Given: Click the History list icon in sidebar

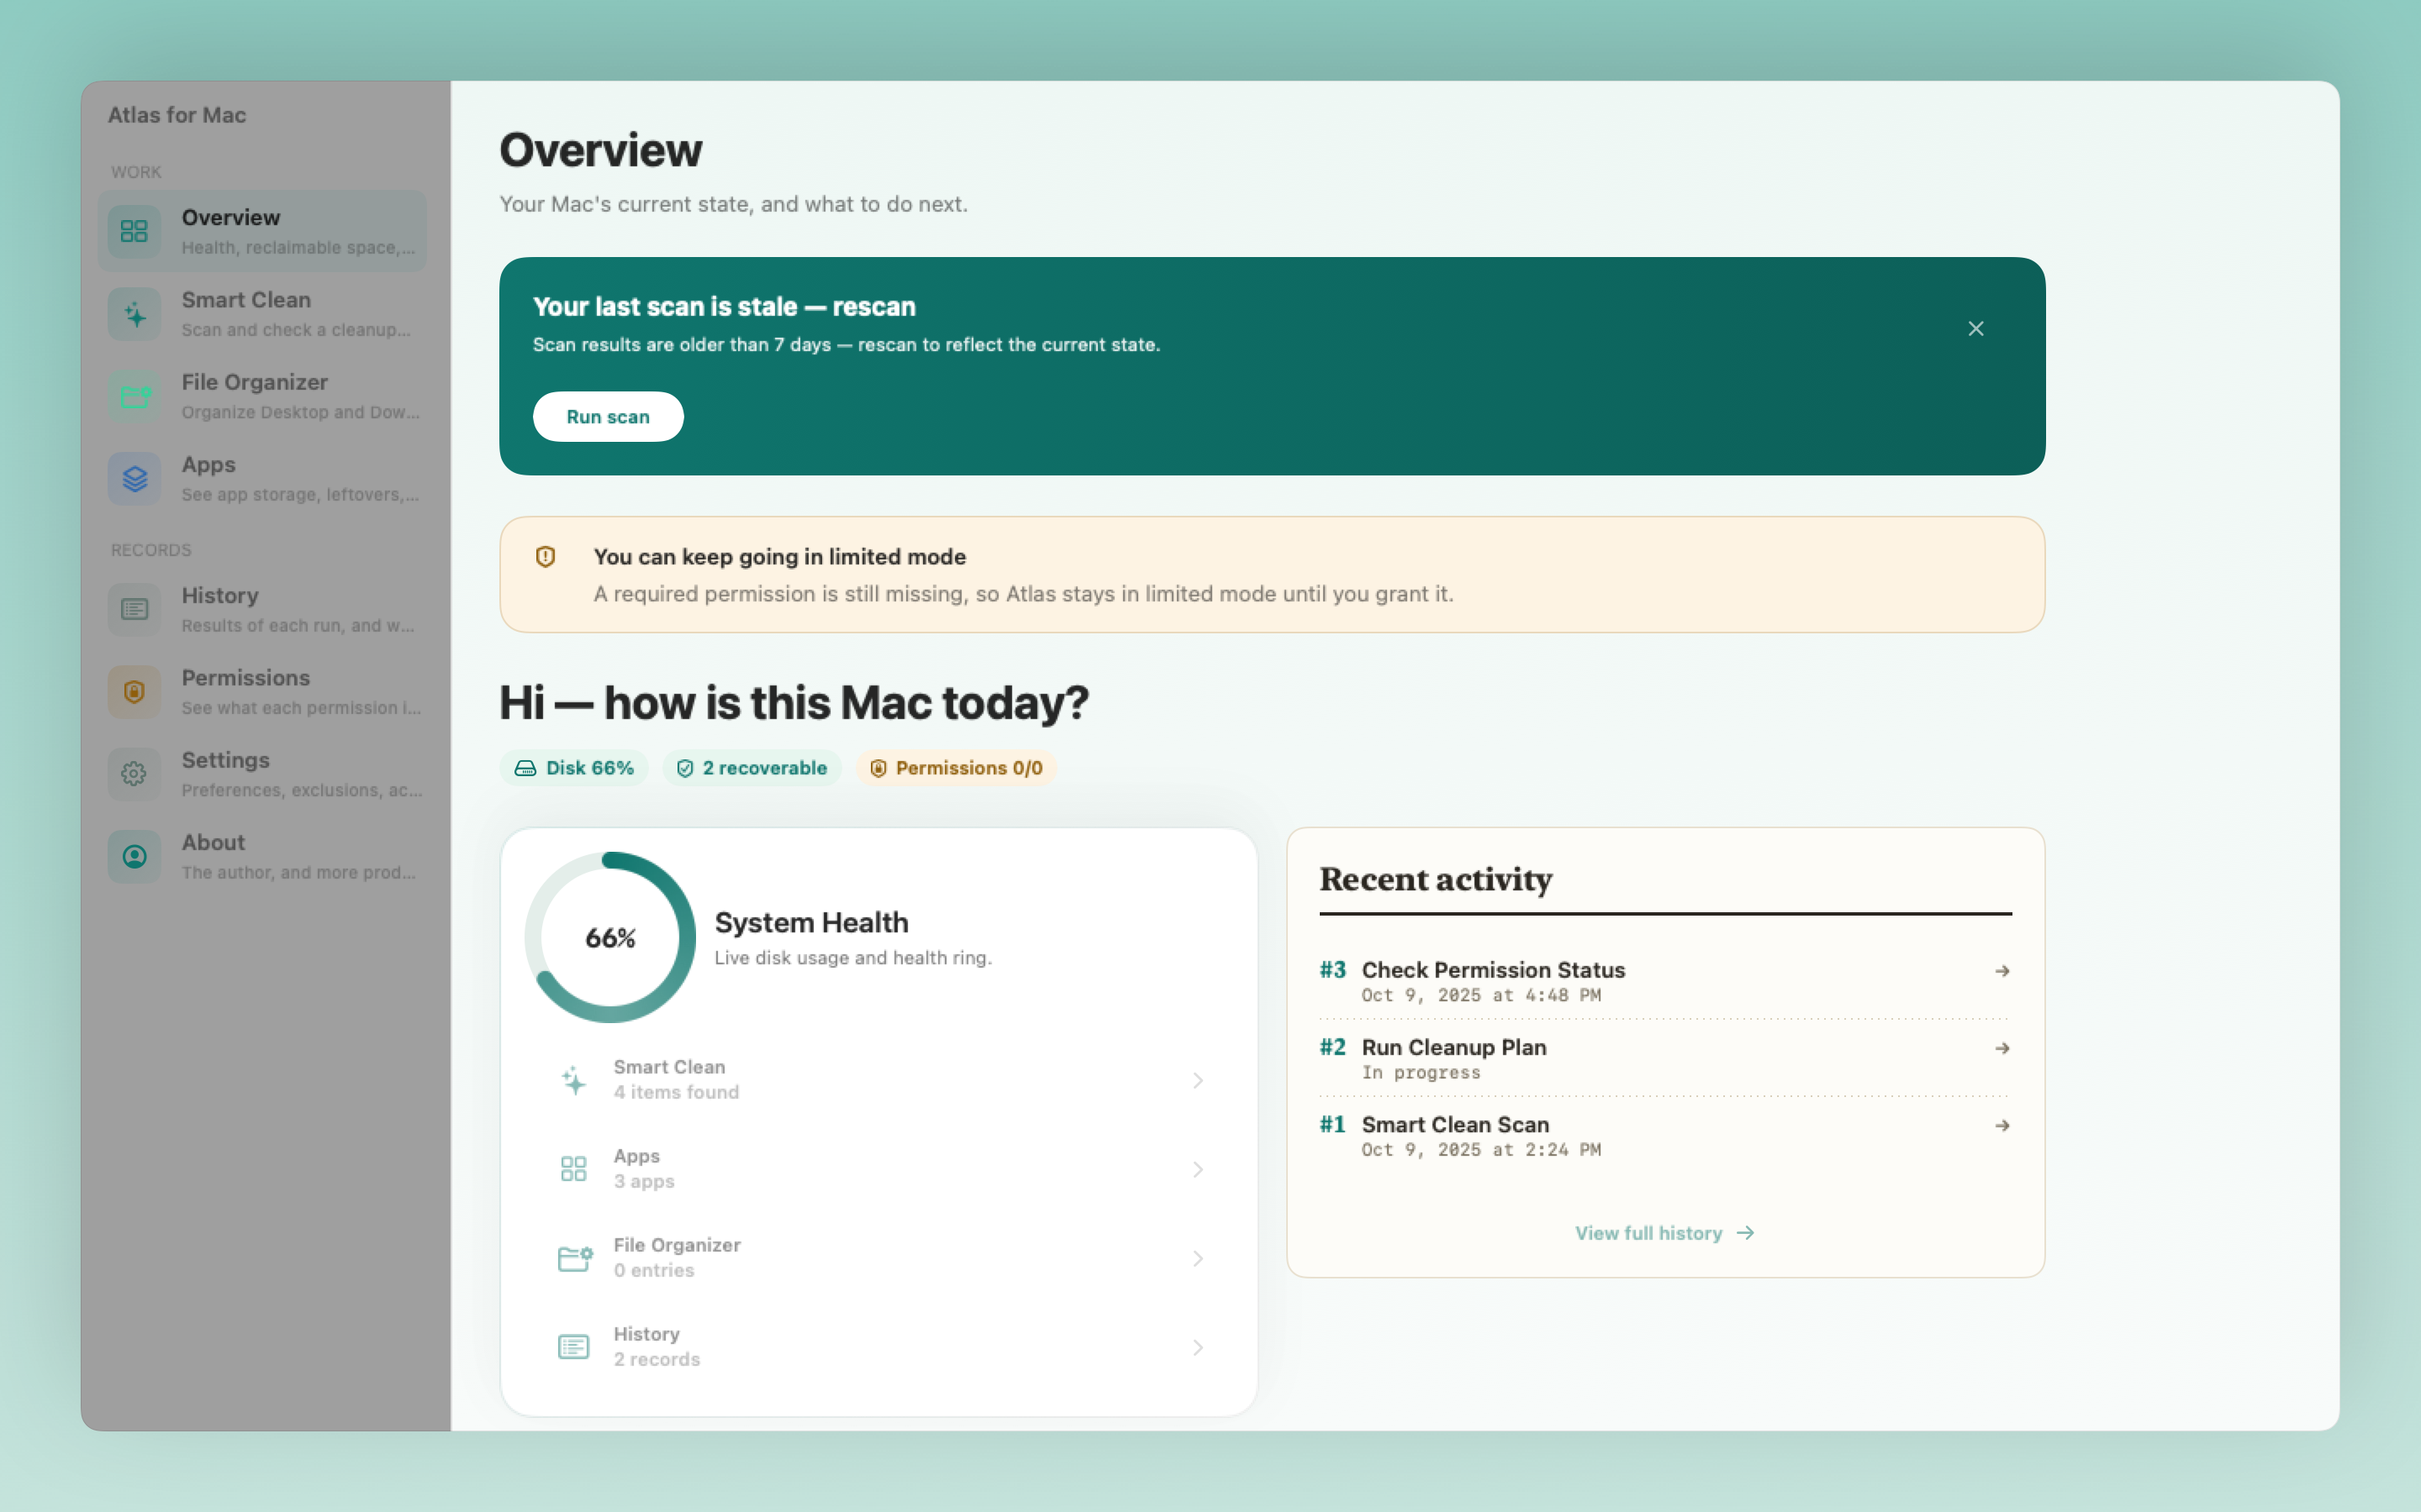Looking at the screenshot, I should [134, 609].
